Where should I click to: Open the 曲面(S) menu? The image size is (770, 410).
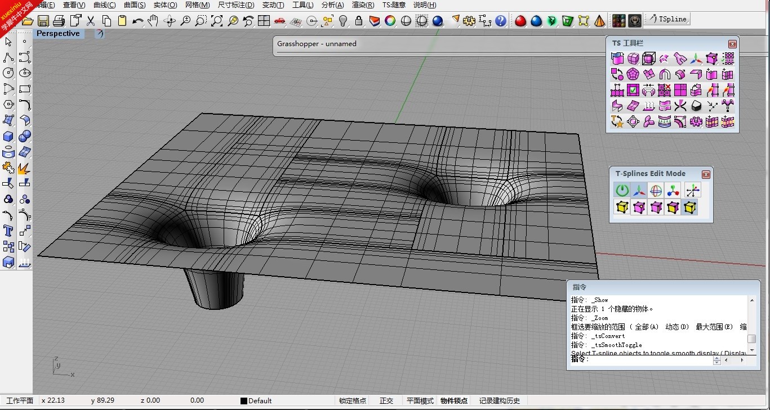tap(135, 5)
